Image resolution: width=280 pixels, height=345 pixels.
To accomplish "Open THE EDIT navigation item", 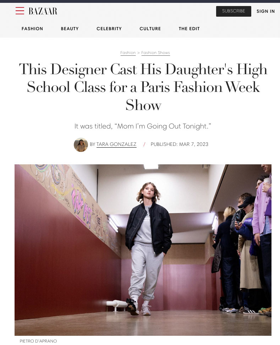I will (x=189, y=29).
